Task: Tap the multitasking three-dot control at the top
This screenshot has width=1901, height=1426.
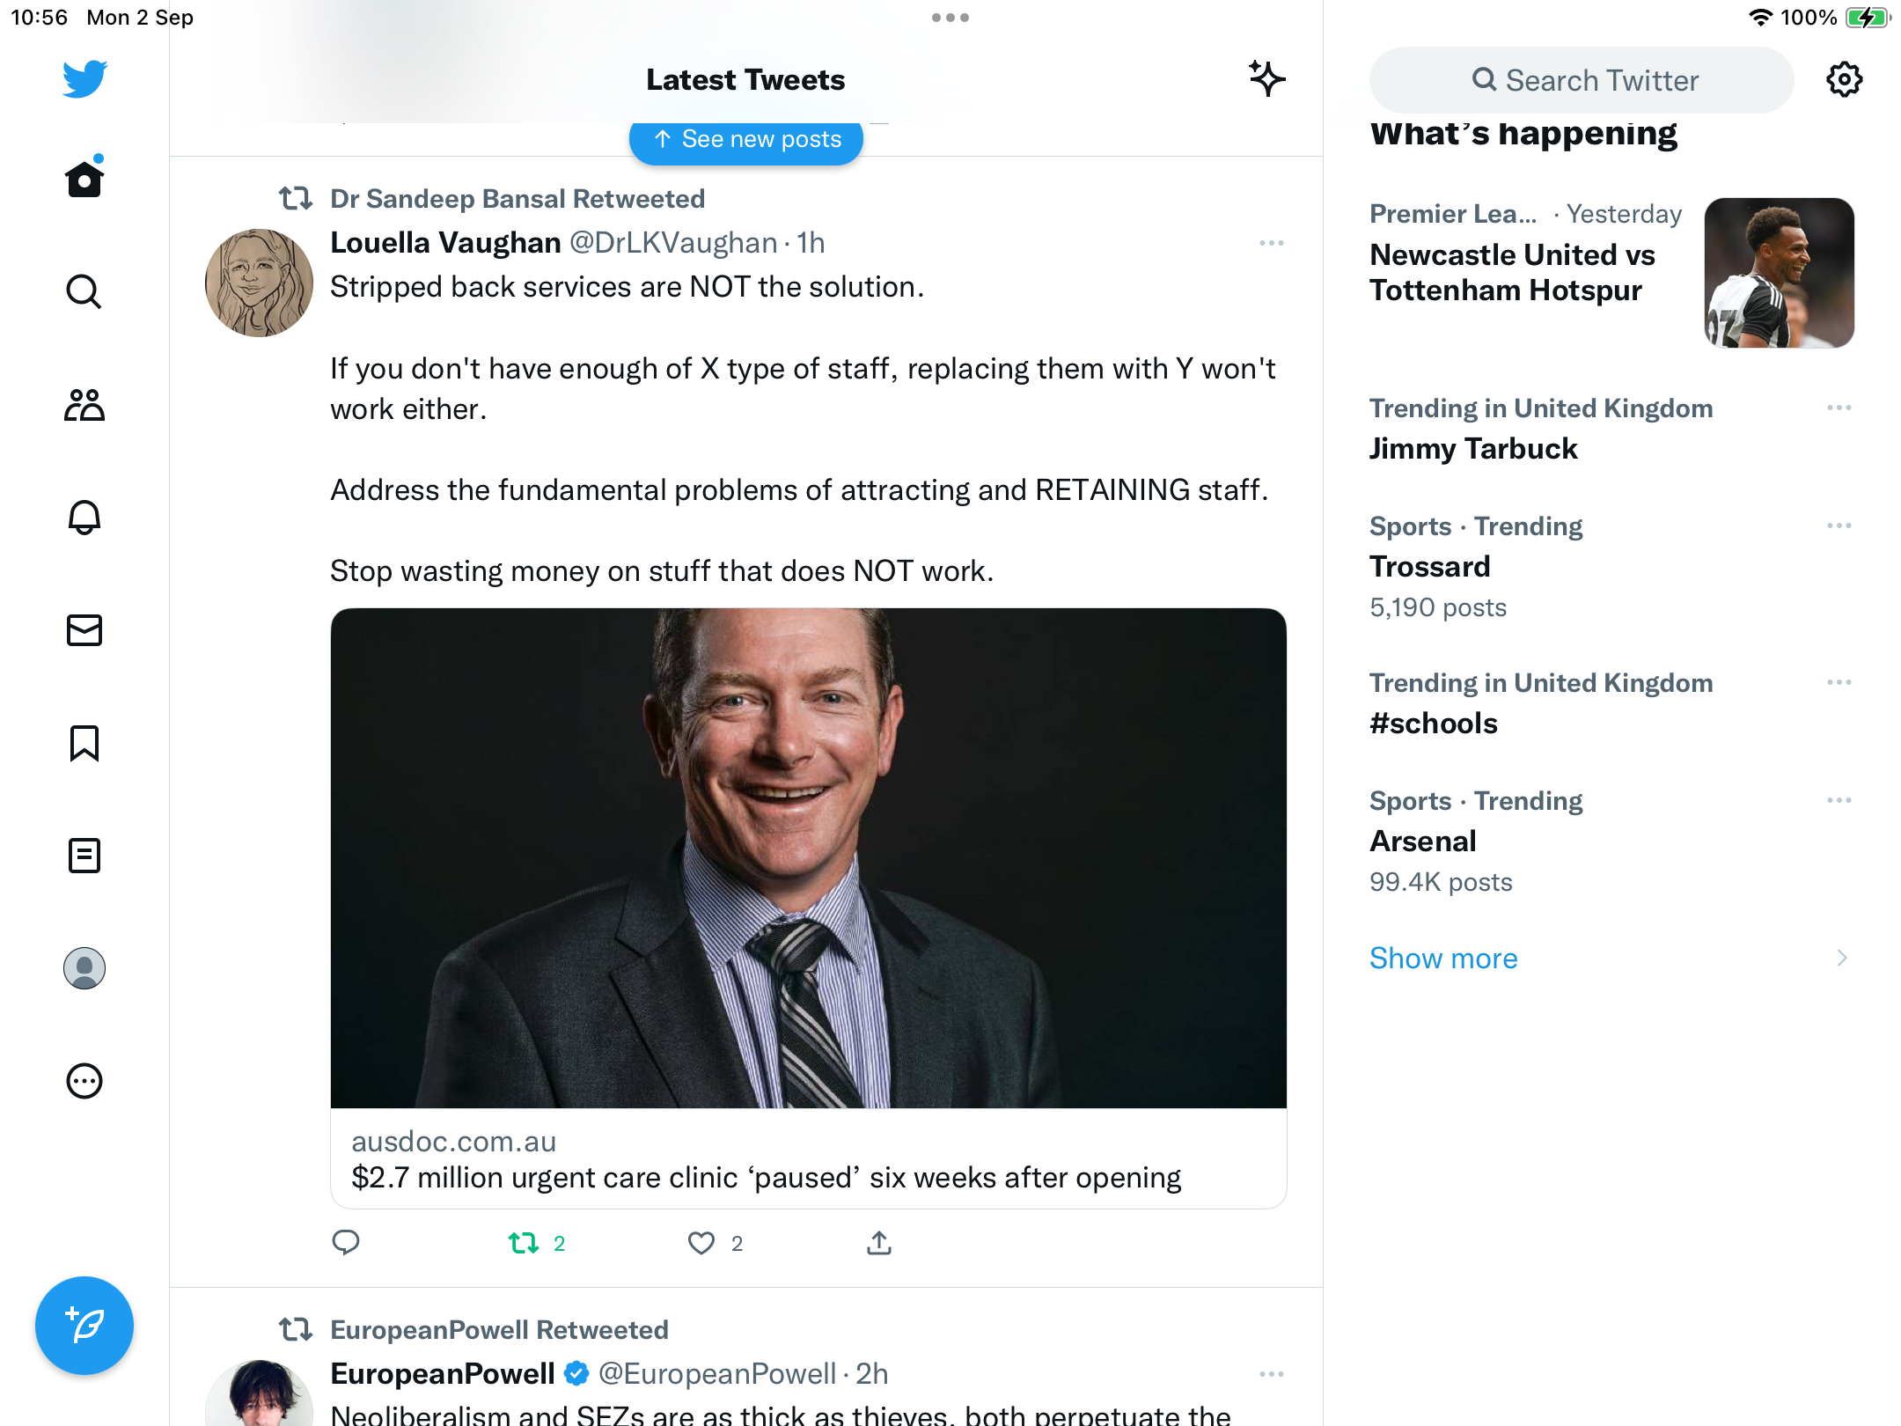Action: 950,18
